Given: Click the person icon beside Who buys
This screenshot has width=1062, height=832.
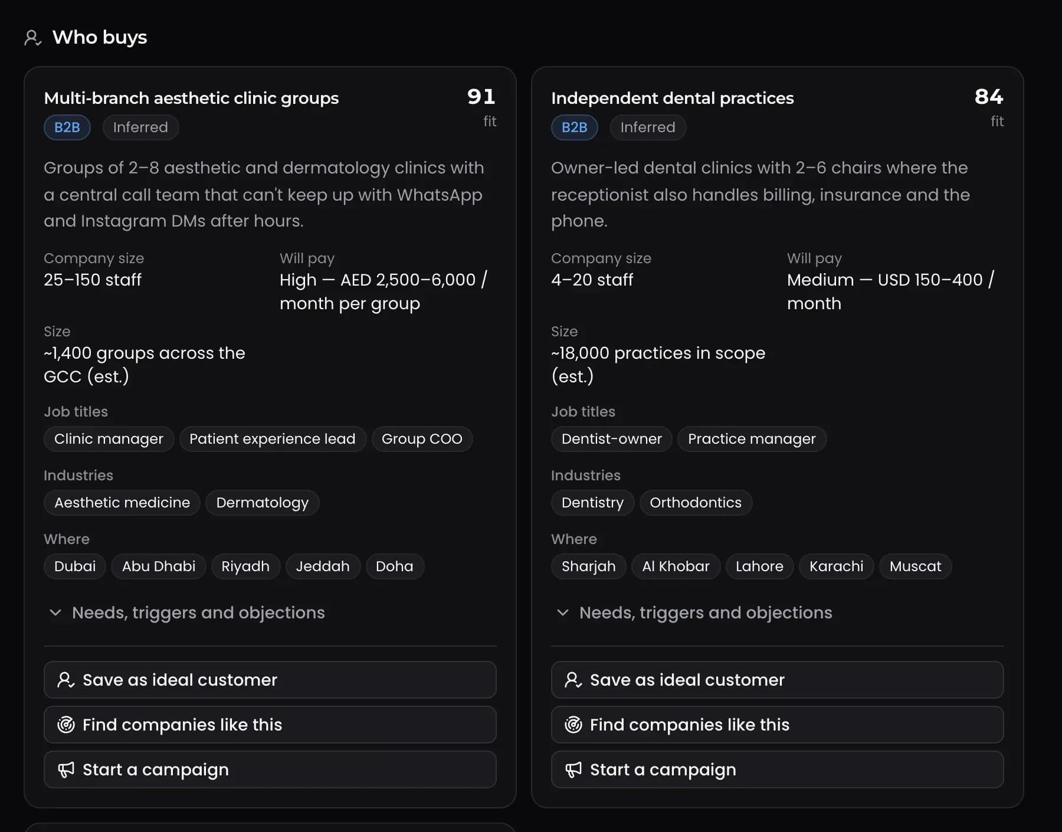Looking at the screenshot, I should [32, 38].
